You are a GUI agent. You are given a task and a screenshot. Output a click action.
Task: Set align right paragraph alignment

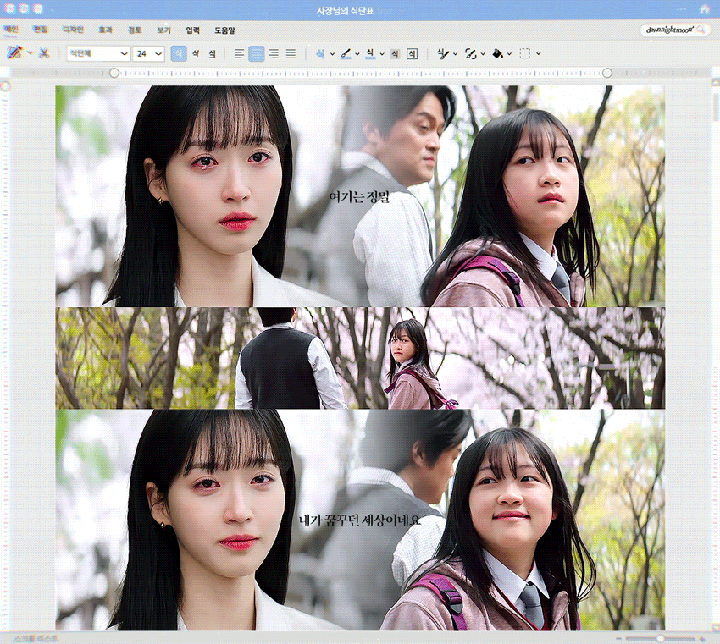274,54
